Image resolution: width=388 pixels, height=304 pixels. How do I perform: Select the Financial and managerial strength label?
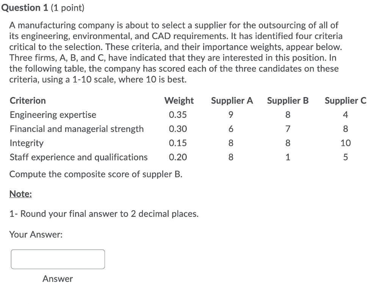pyautogui.click(x=77, y=129)
